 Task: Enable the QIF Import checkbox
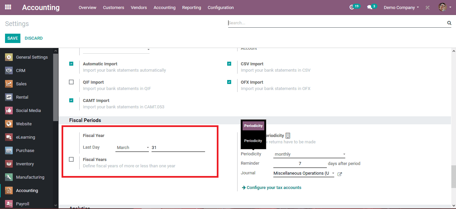(71, 82)
